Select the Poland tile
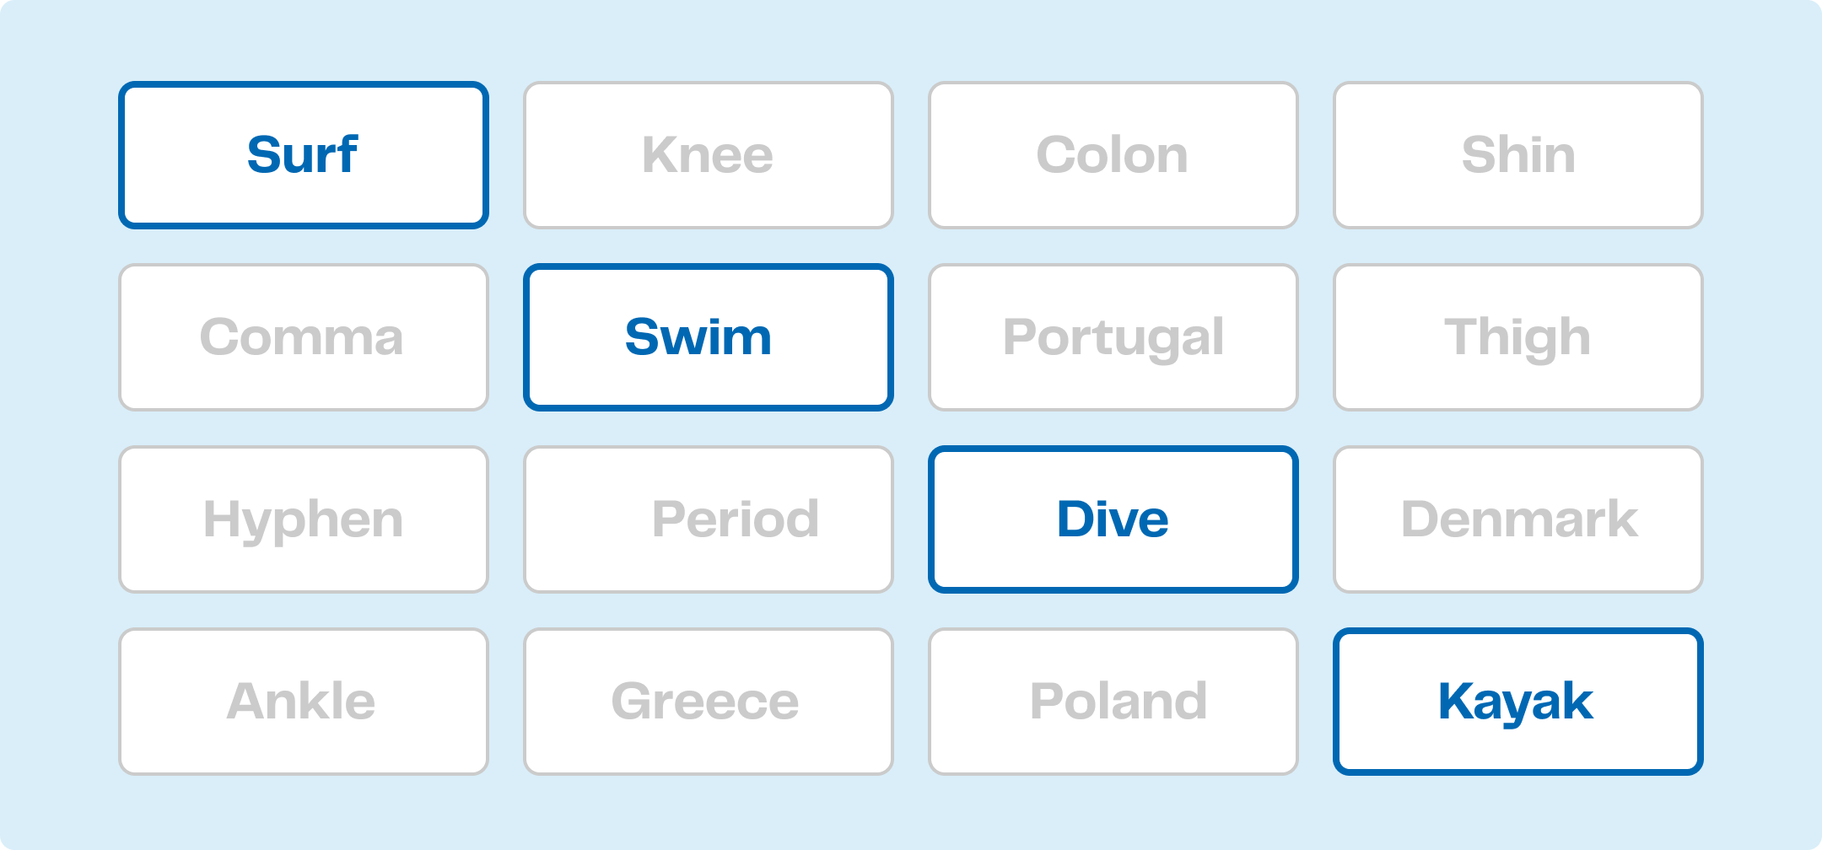Viewport: 1822px width, 850px height. coord(1113,702)
